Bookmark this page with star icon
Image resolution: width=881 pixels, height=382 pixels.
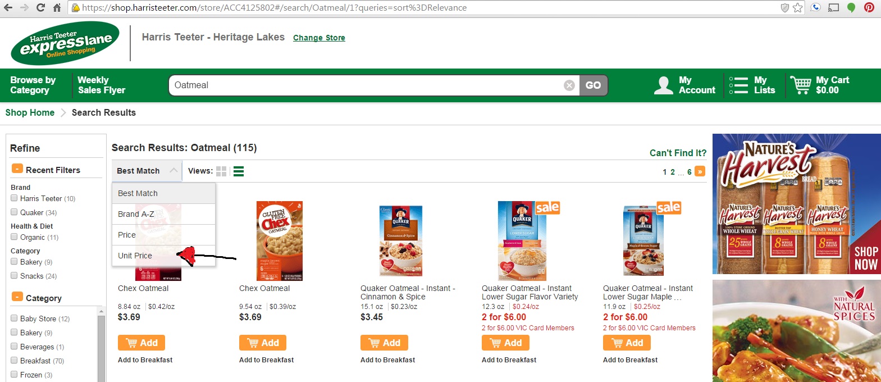tap(798, 8)
